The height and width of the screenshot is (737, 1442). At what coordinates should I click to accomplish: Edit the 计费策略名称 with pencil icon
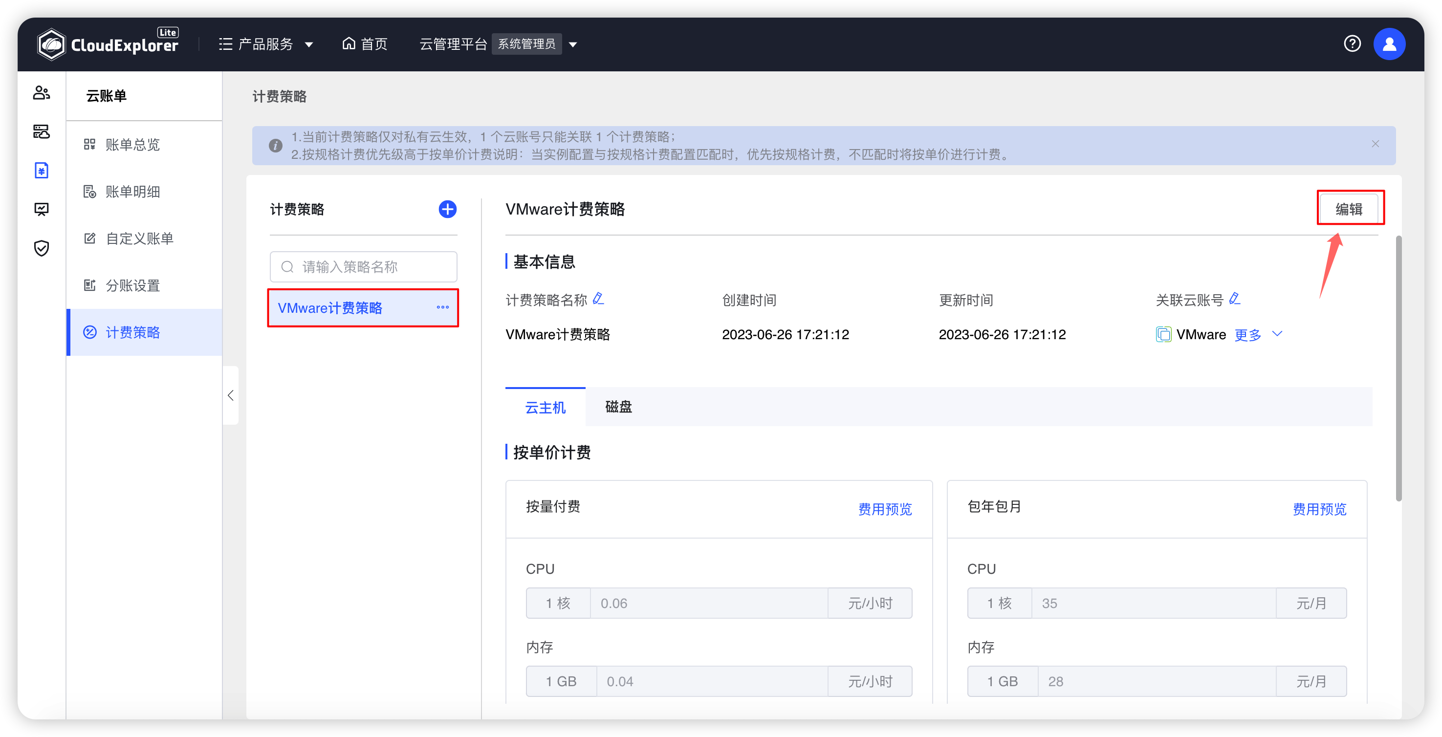click(598, 300)
